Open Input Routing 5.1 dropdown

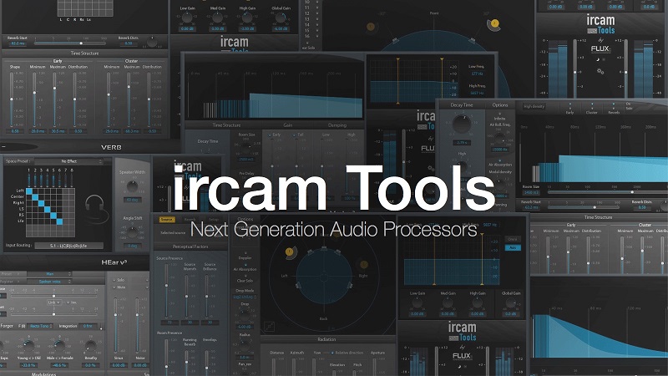pos(68,246)
